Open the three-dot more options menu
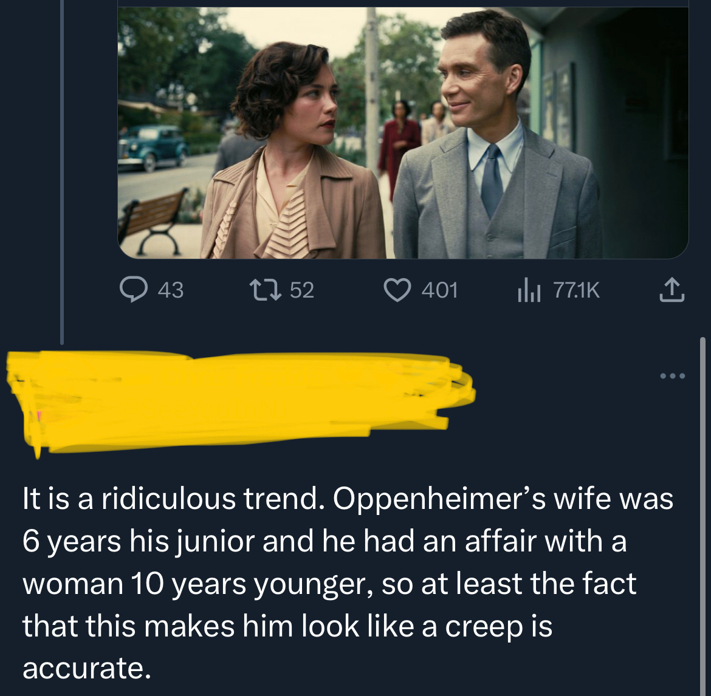The image size is (711, 696). tap(673, 376)
